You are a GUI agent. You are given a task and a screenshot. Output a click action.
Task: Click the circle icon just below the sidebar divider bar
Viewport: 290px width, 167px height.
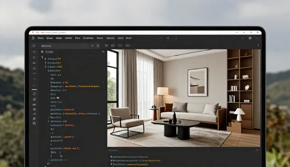(34, 94)
